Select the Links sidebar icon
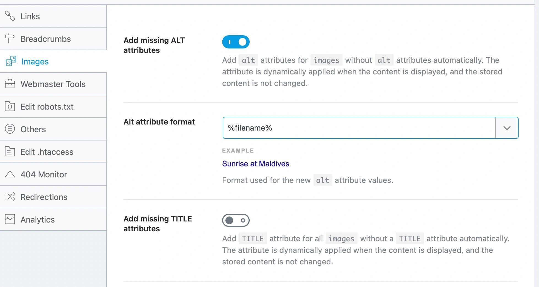Viewport: 539px width, 287px height. [10, 16]
